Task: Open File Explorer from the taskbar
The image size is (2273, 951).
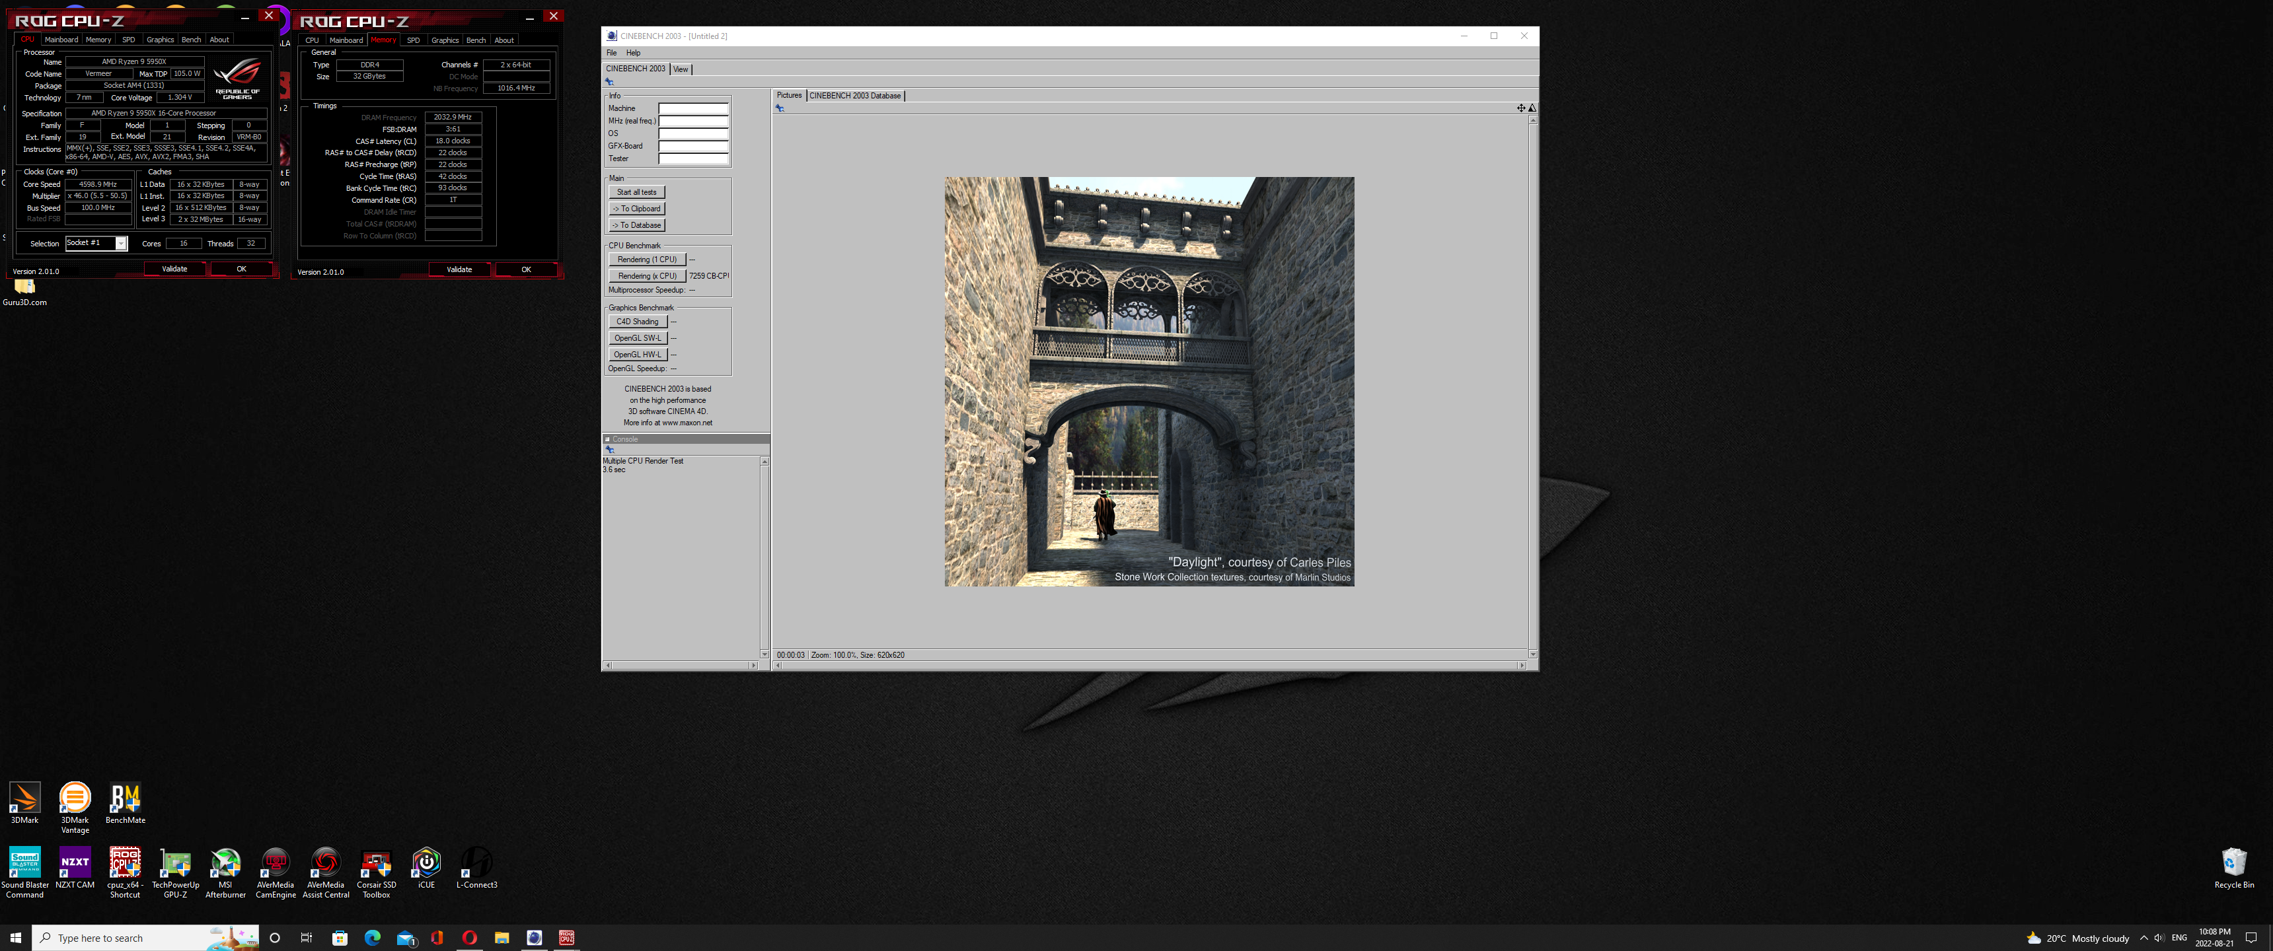Action: coord(502,938)
